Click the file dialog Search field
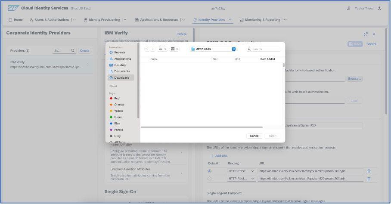The width and height of the screenshot is (391, 204). 264,49
